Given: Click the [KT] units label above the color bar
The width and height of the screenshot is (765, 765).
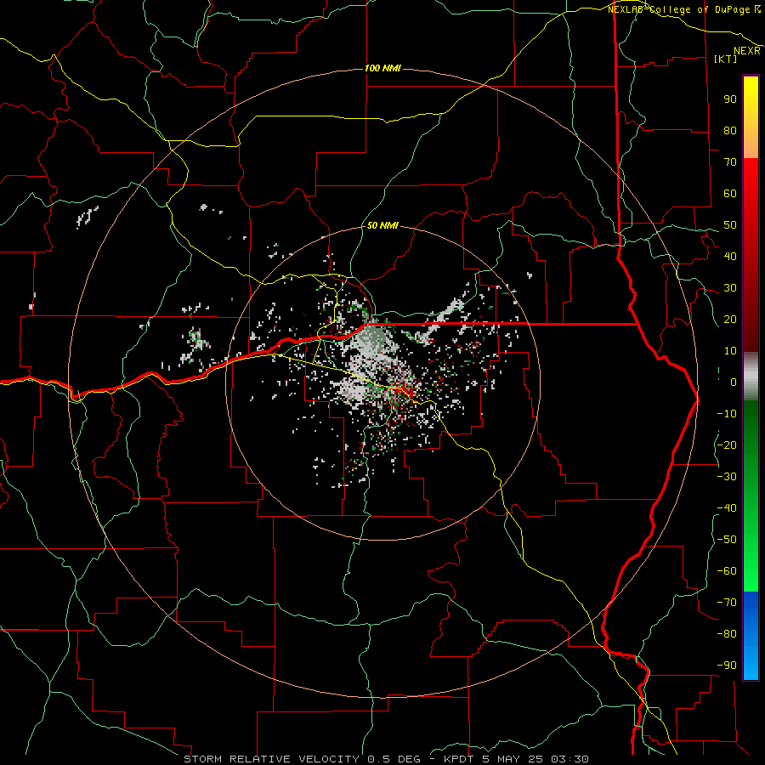Looking at the screenshot, I should pyautogui.click(x=725, y=59).
